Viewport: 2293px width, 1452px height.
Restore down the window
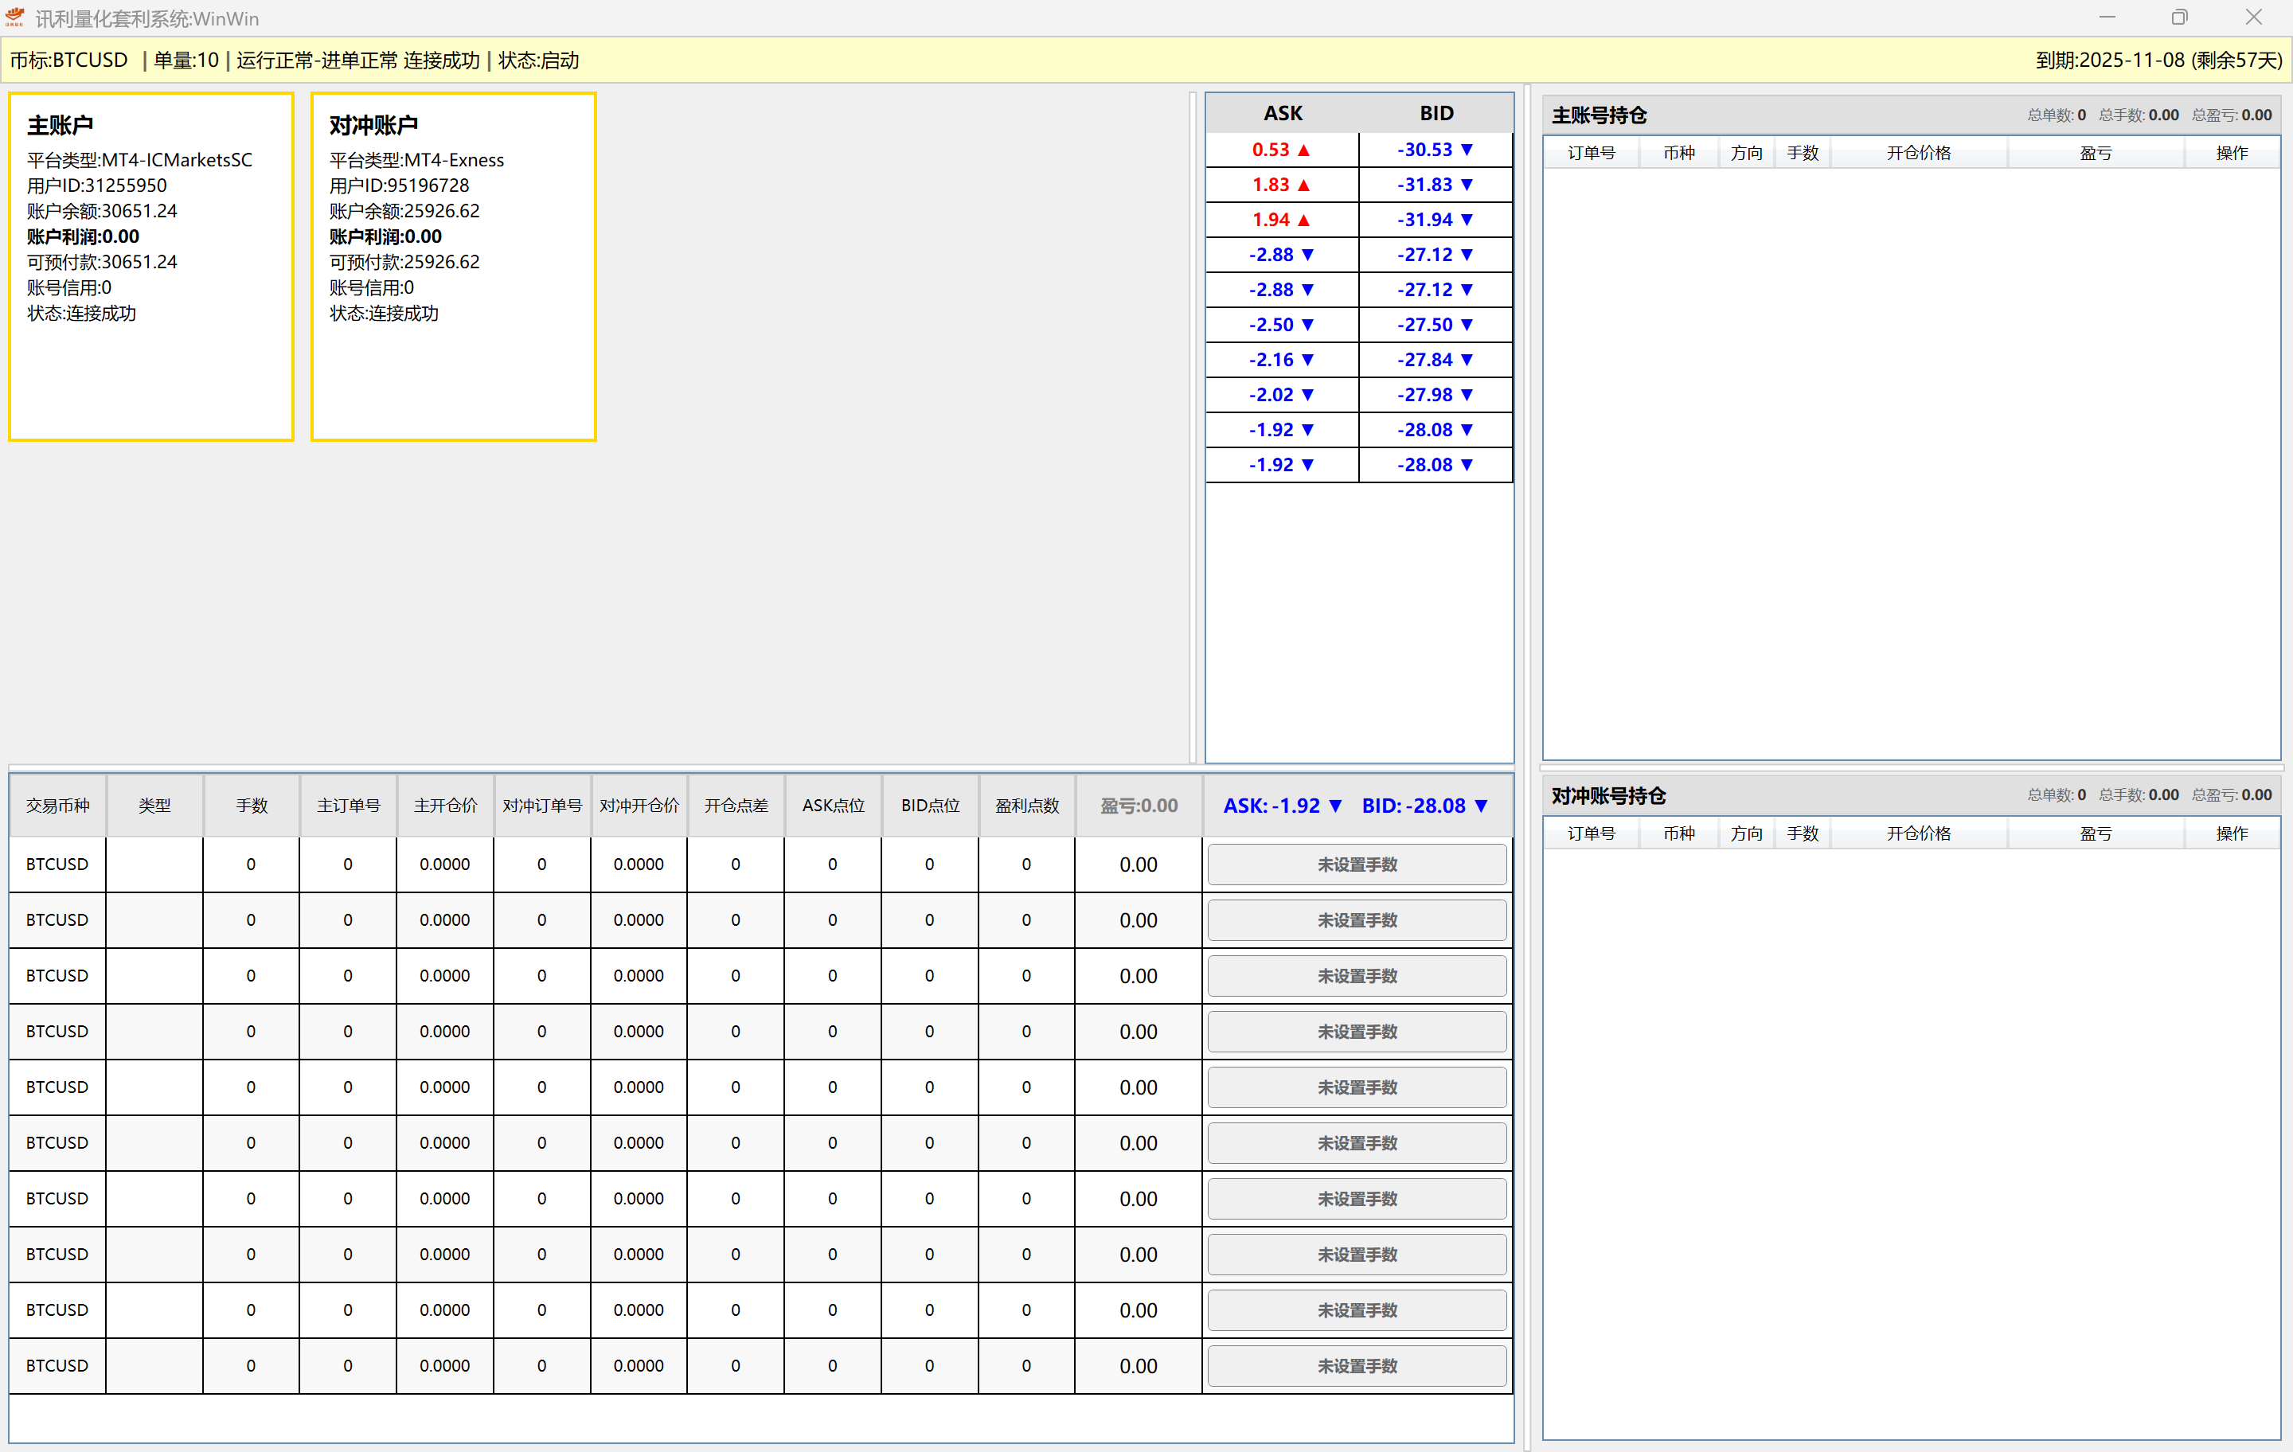(2178, 18)
